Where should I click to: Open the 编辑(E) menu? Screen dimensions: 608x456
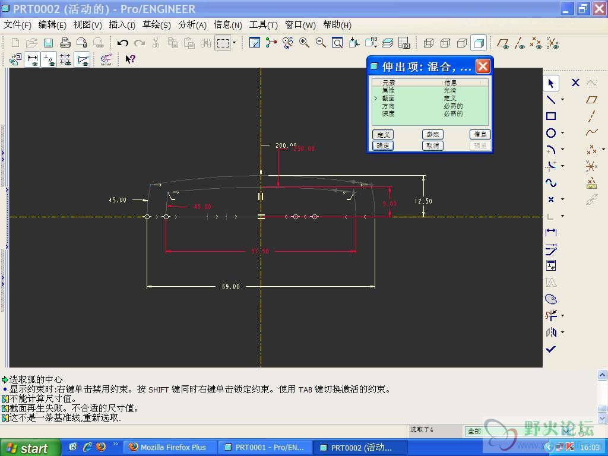point(52,25)
